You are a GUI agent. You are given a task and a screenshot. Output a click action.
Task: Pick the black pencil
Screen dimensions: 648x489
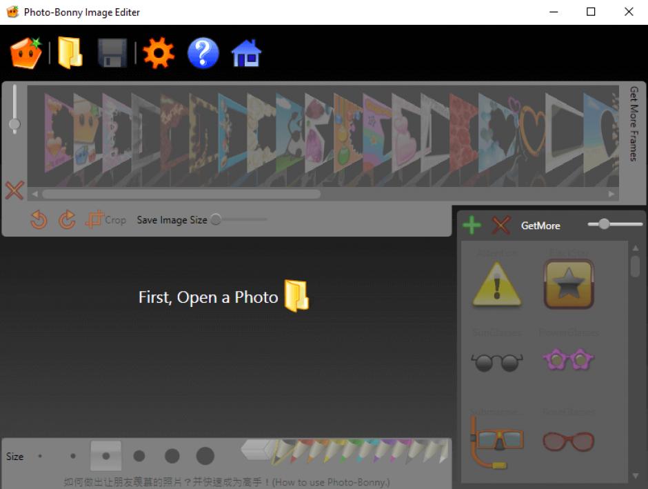click(283, 451)
